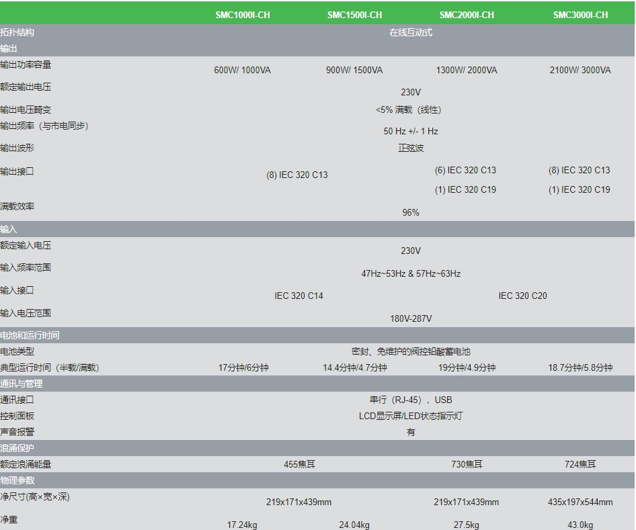Click the 通讯与管理 section header
This screenshot has height=530, width=636.
pos(22,384)
